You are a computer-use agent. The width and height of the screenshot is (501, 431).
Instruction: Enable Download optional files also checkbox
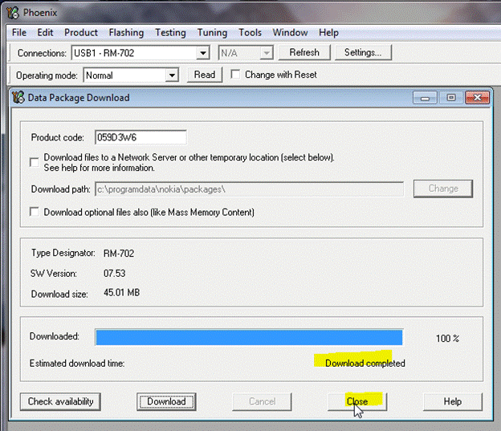pos(35,212)
